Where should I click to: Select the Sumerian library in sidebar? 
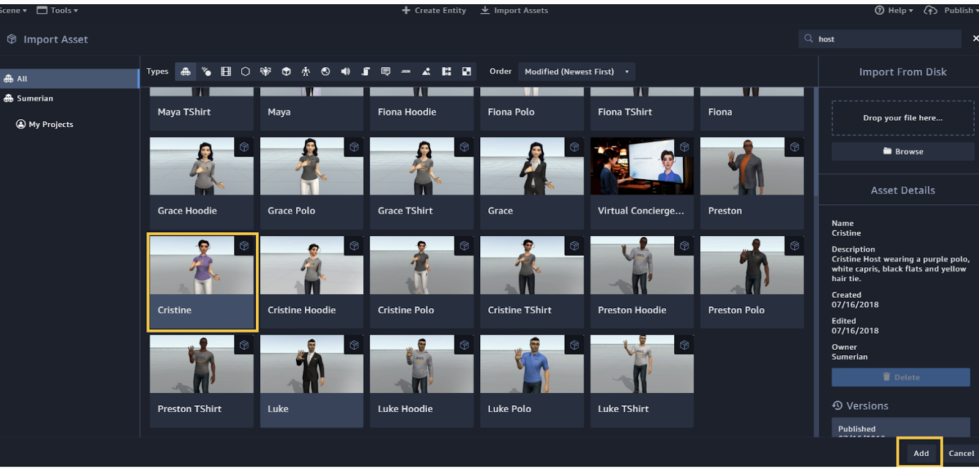point(35,98)
